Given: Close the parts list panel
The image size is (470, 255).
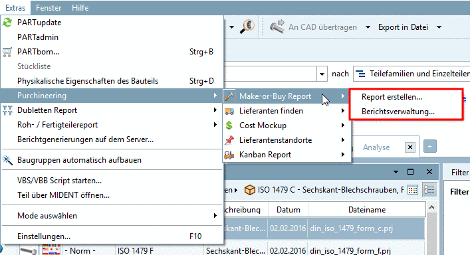Looking at the screenshot, I should [429, 172].
